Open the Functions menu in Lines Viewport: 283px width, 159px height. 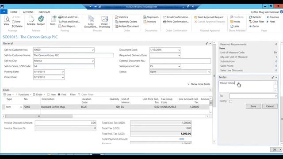[x=23, y=95]
